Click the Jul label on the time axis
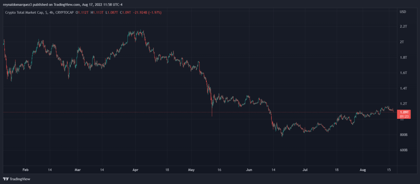420x184 pixels. click(305, 170)
